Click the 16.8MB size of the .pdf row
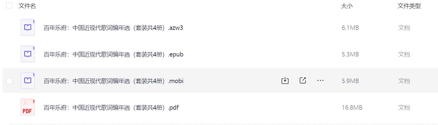The width and height of the screenshot is (438, 125). tap(352, 108)
